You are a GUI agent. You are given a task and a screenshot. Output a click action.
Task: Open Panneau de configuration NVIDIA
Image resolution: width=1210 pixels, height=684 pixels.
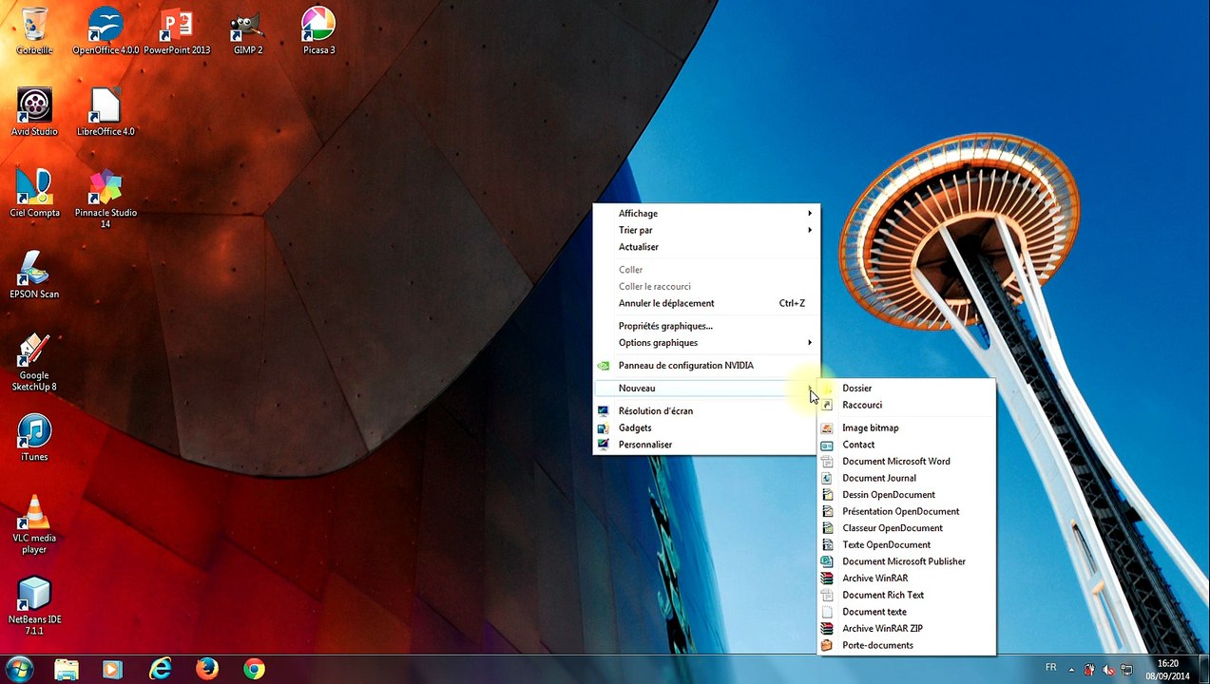coord(706,366)
